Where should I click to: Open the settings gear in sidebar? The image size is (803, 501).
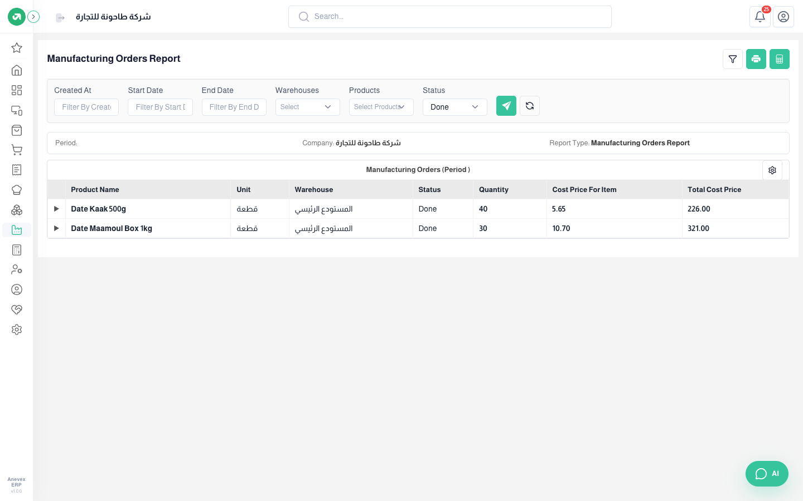coord(17,330)
